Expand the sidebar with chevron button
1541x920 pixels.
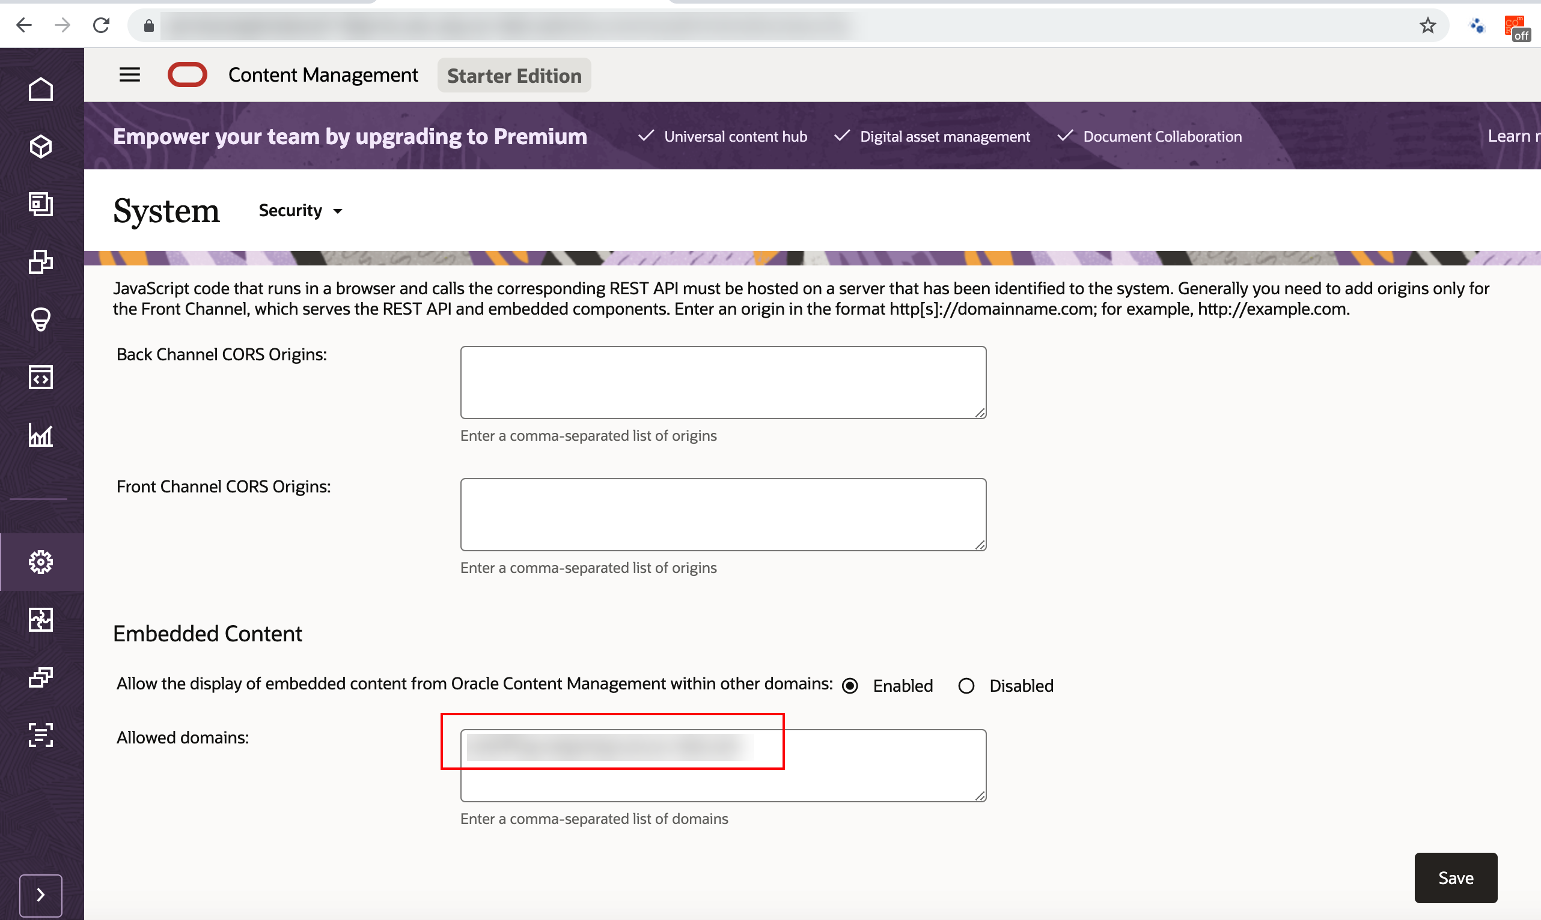tap(41, 895)
